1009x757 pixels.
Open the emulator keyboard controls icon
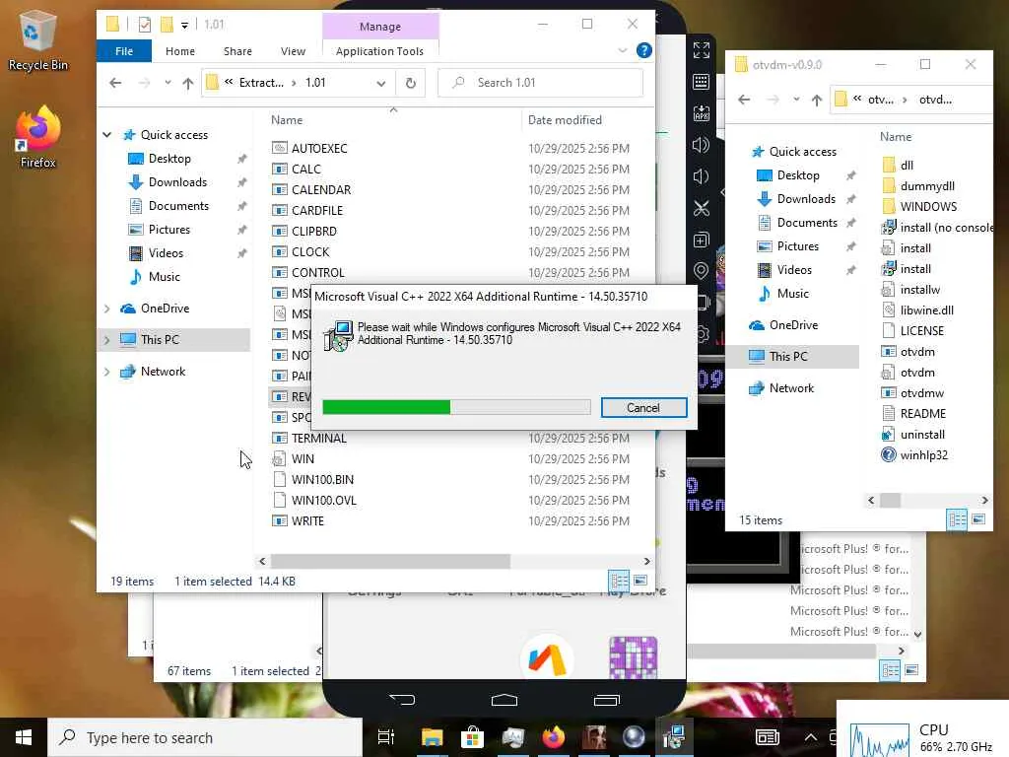pos(702,82)
